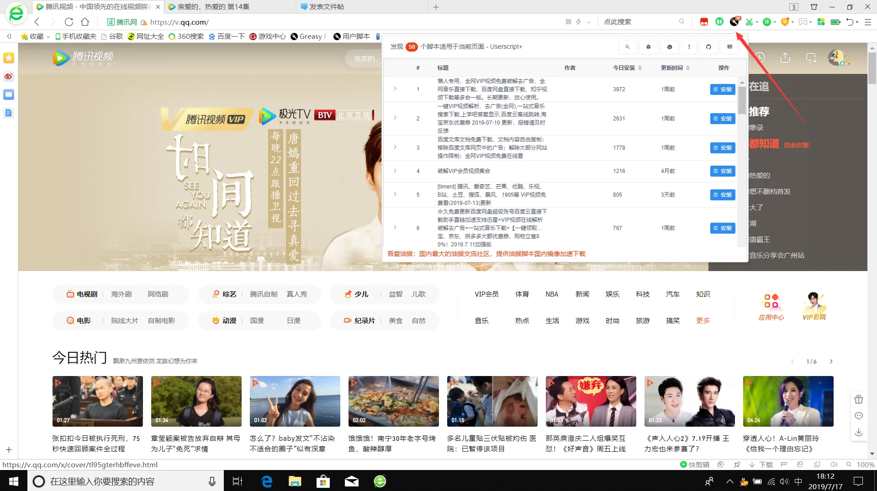Open the 饿饿饿 roast fish video thumbnail
The image size is (877, 491).
(x=394, y=401)
